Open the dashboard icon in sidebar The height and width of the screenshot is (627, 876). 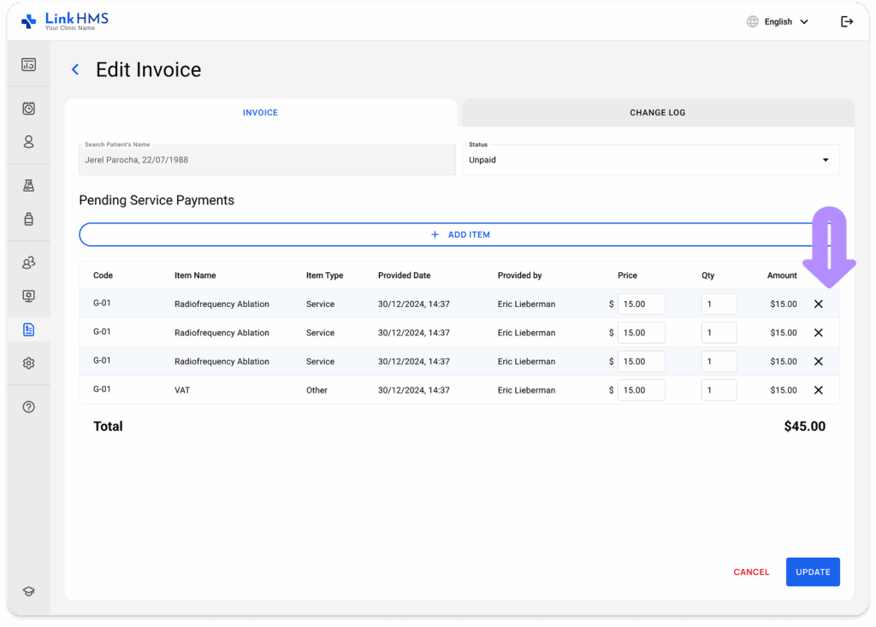point(28,65)
